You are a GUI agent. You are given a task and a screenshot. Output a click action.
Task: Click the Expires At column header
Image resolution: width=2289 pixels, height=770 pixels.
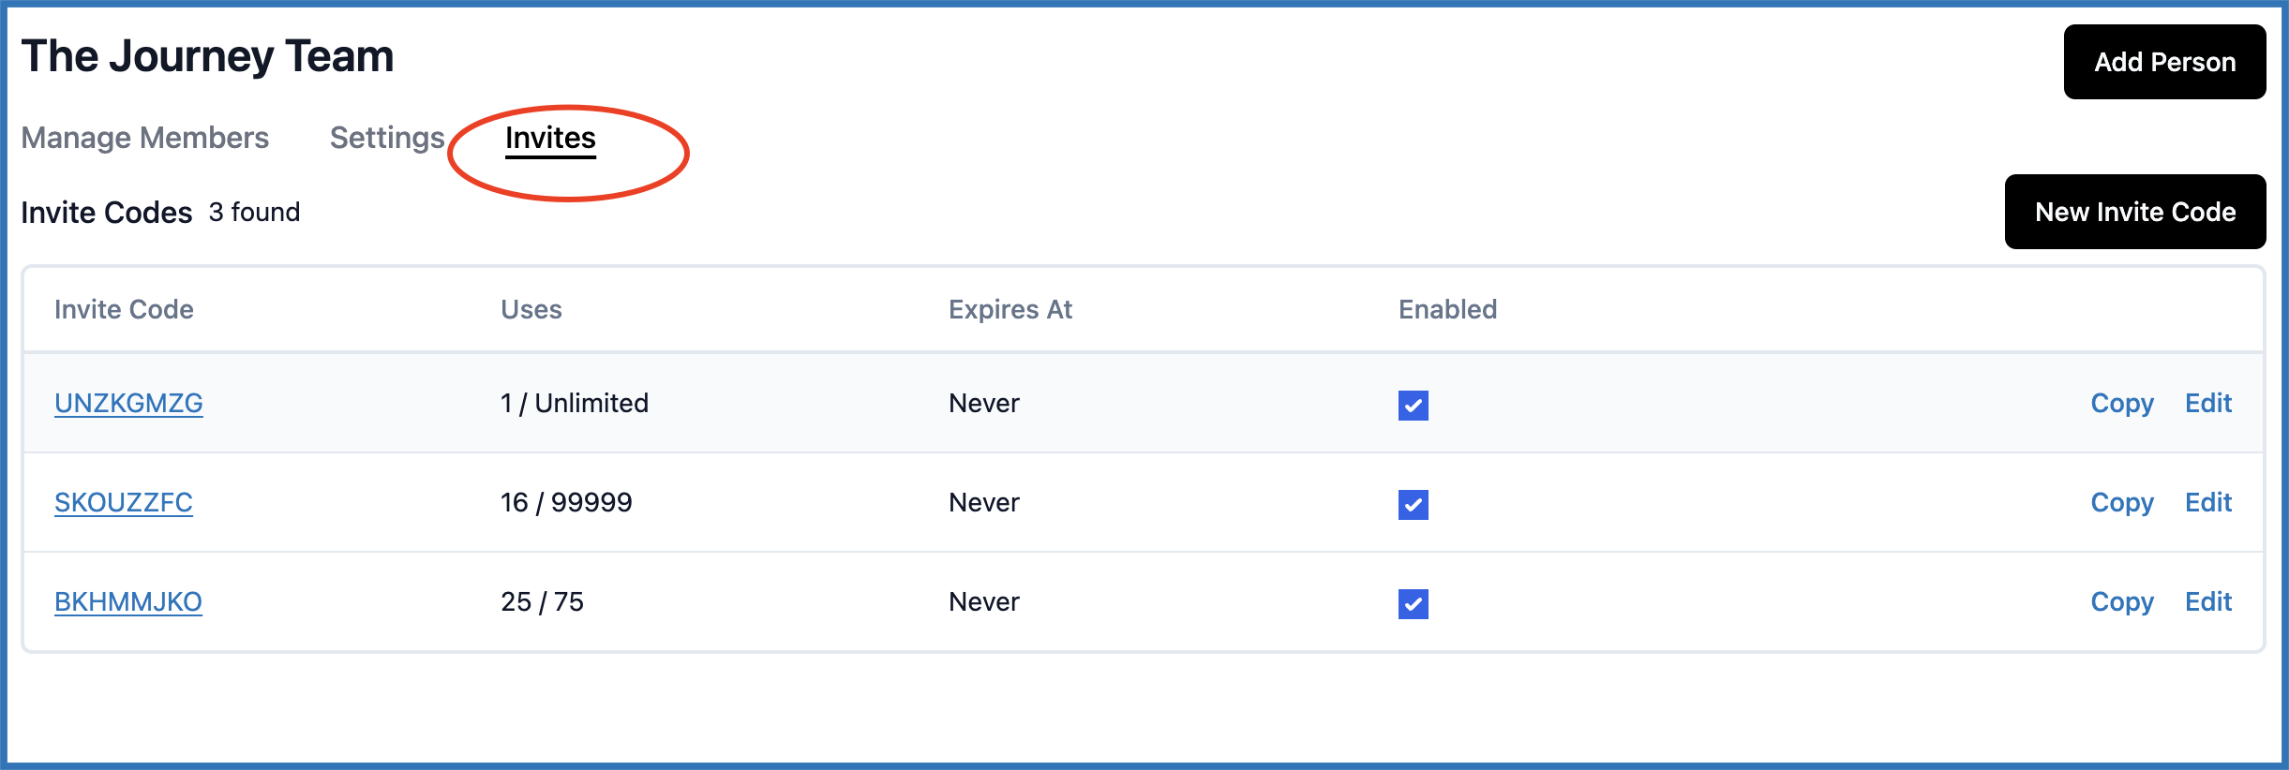(1010, 309)
